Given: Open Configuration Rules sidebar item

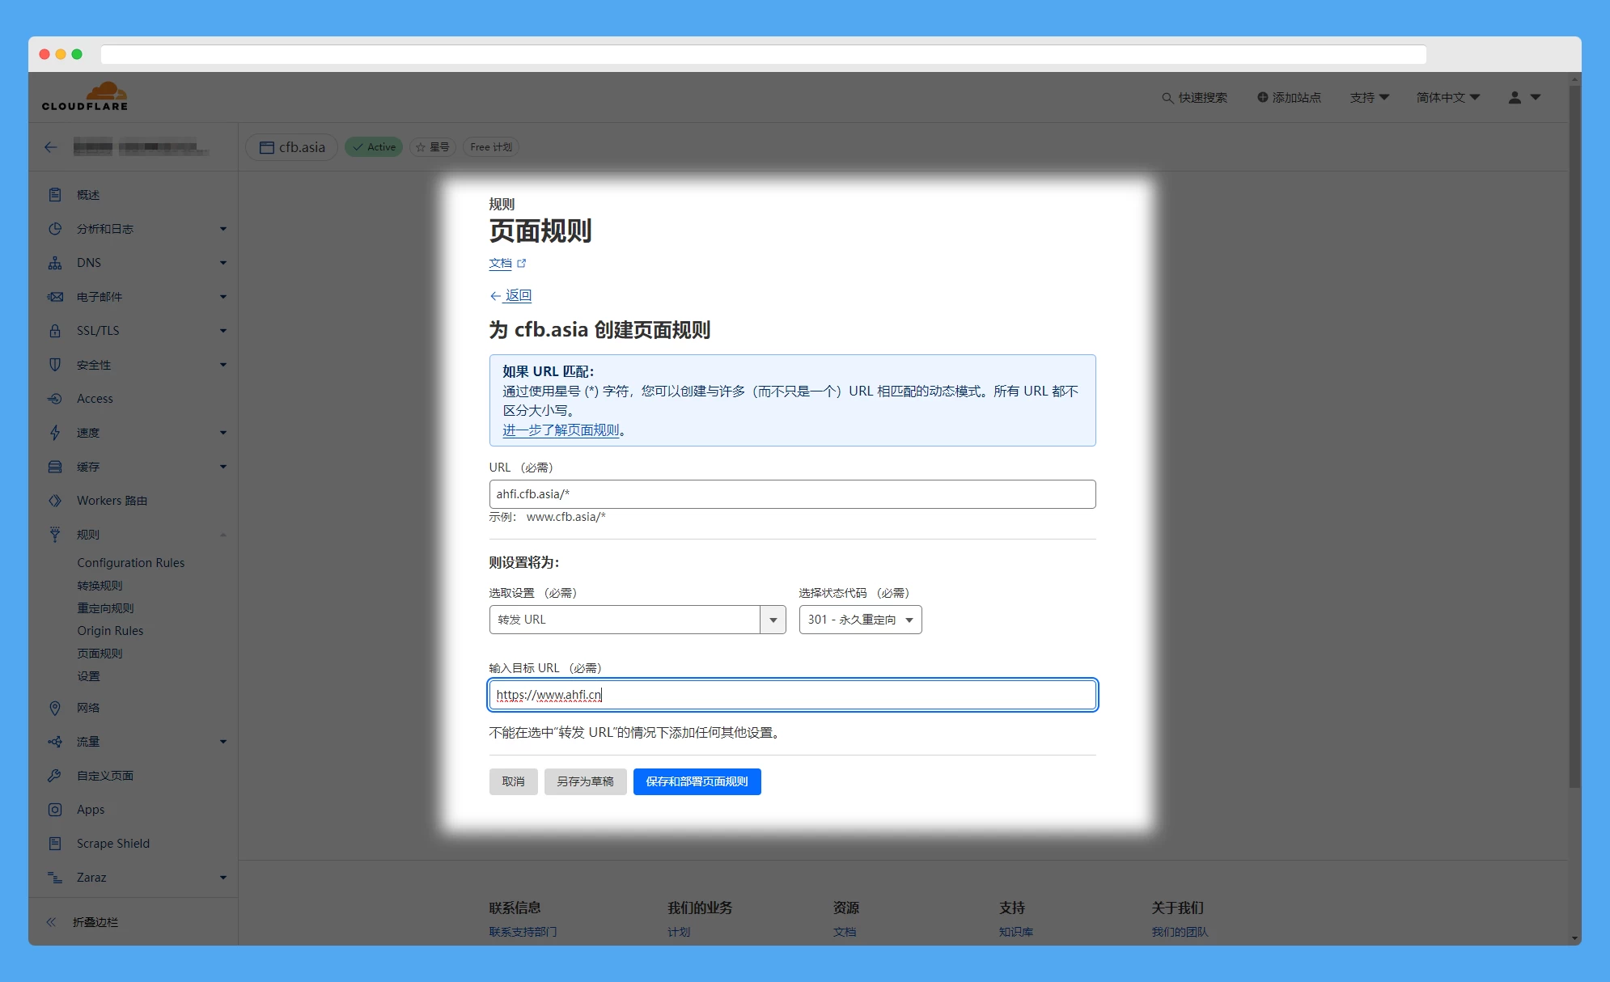Looking at the screenshot, I should [x=130, y=563].
